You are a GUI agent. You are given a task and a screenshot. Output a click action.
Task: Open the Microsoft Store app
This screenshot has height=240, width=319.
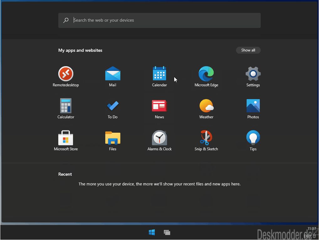coord(66,140)
